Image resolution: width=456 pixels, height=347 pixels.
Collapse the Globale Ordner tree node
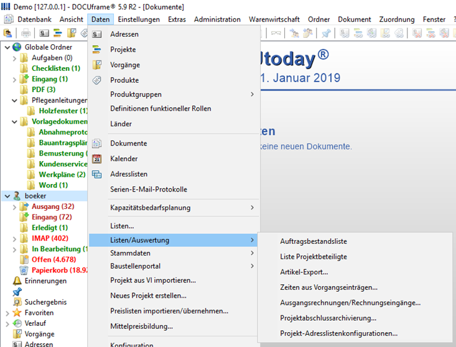click(7, 47)
